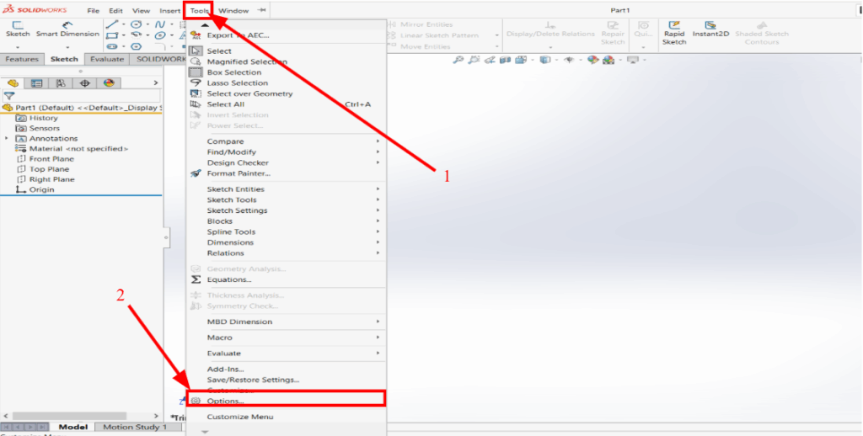This screenshot has width=863, height=436.
Task: Open the File menu
Action: point(93,10)
